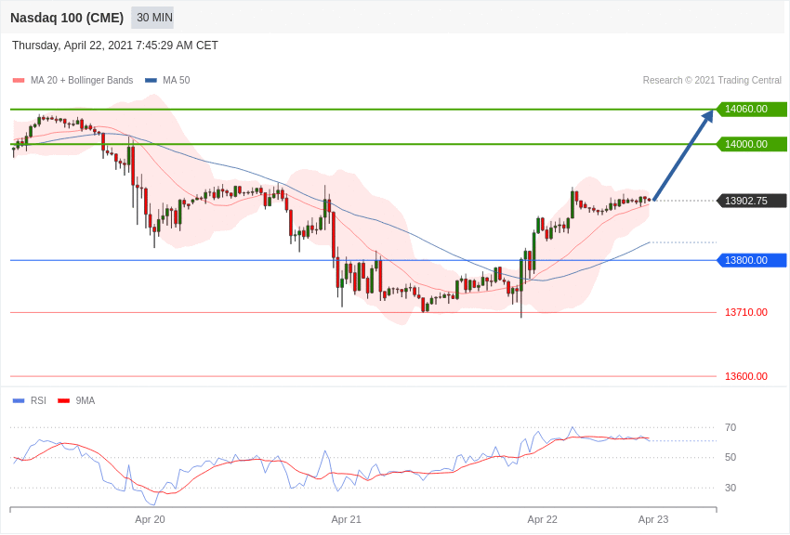Click the 30 MIN timeframe button
This screenshot has width=790, height=535.
[152, 18]
